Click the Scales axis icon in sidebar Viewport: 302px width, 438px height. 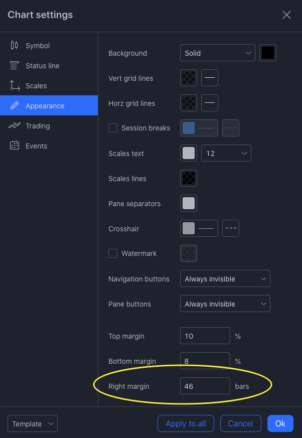(14, 86)
